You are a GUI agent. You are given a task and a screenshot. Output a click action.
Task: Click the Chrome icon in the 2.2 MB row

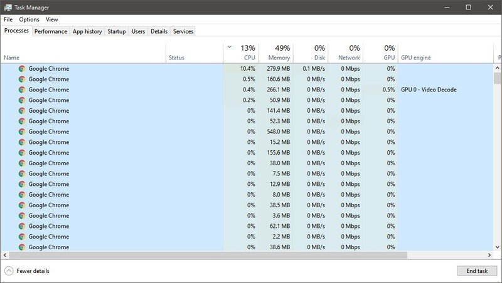point(22,237)
